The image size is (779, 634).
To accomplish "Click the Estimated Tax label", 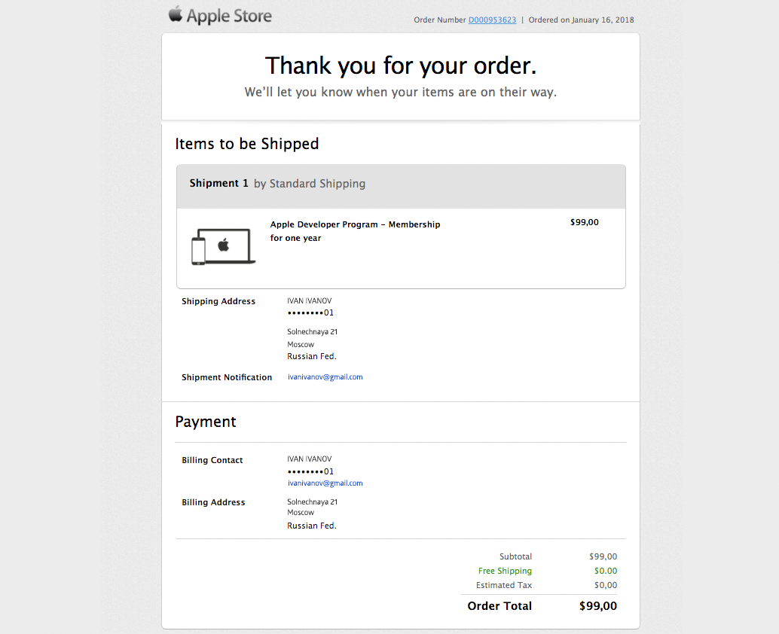I will coord(504,585).
